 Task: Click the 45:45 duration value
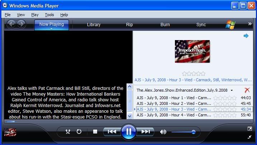tap(246, 103)
